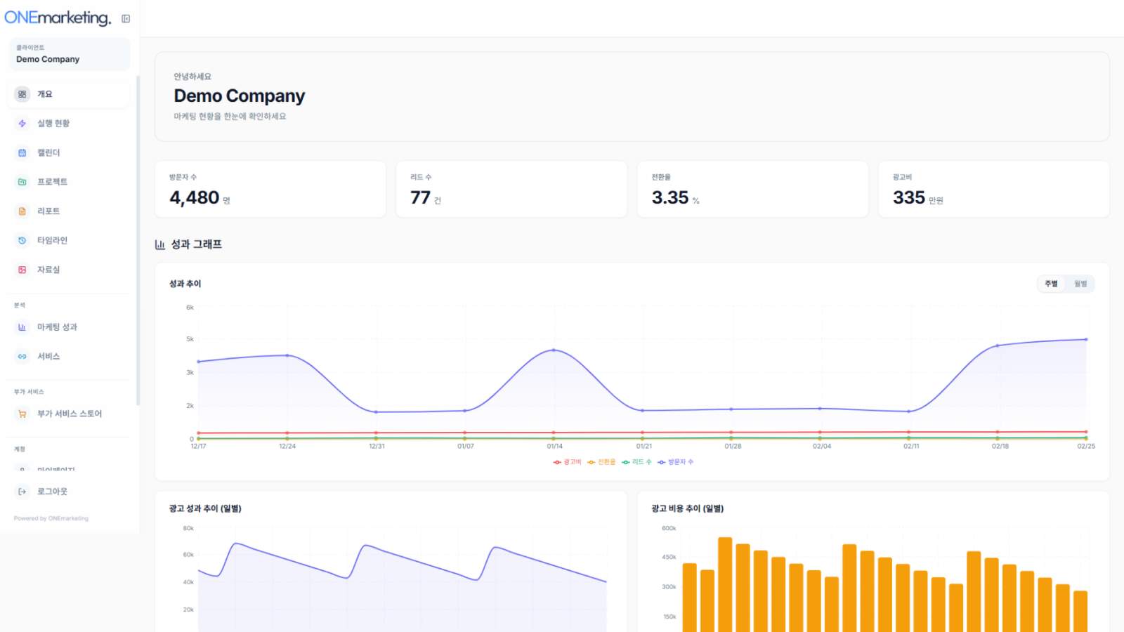1124x632 pixels.
Task: Click the 캘린더 calendar icon
Action: pyautogui.click(x=22, y=152)
